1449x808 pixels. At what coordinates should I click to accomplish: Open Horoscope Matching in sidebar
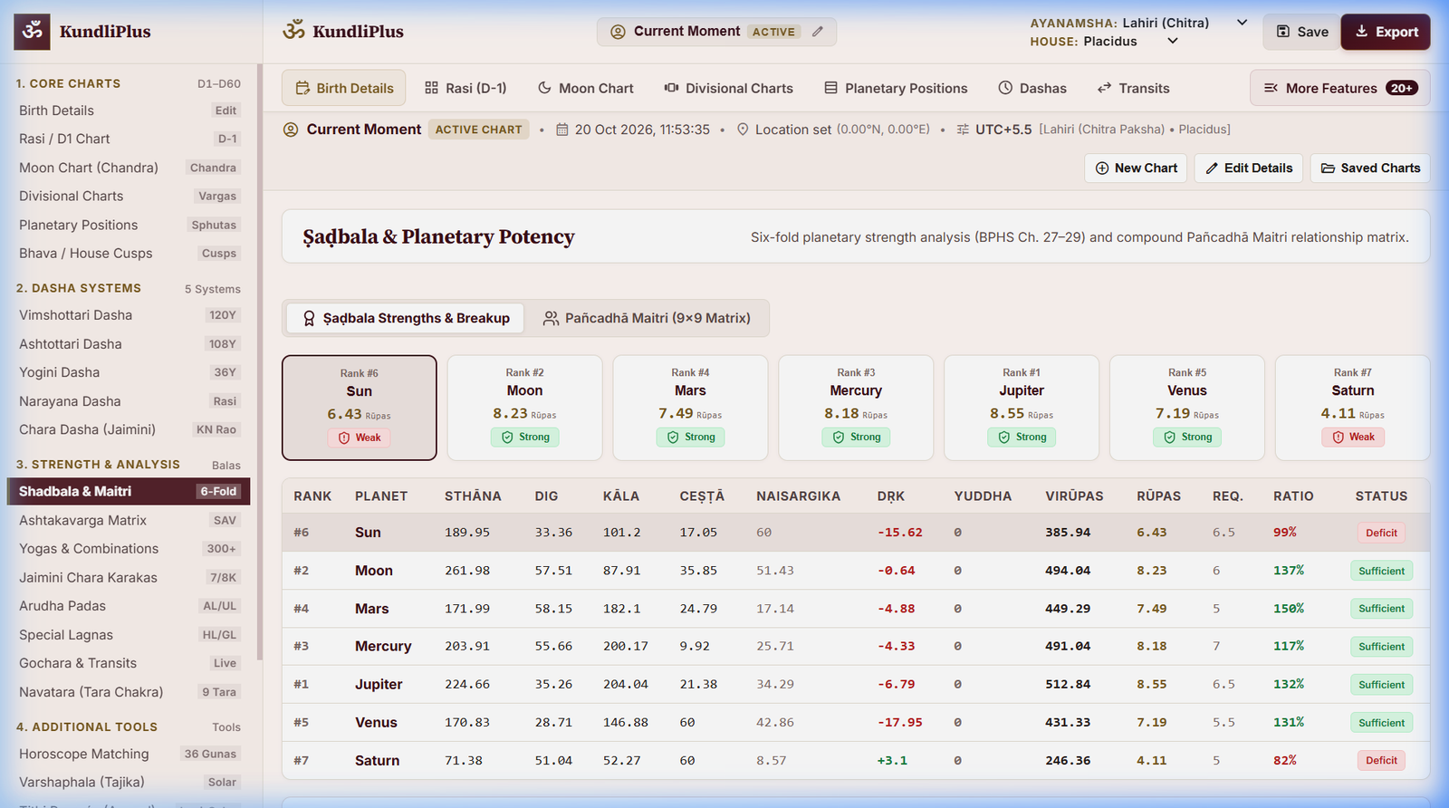129,754
